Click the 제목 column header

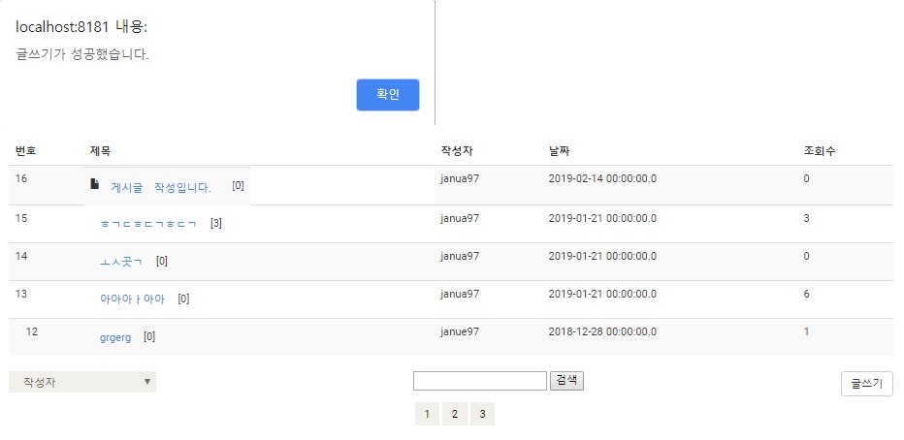click(100, 151)
